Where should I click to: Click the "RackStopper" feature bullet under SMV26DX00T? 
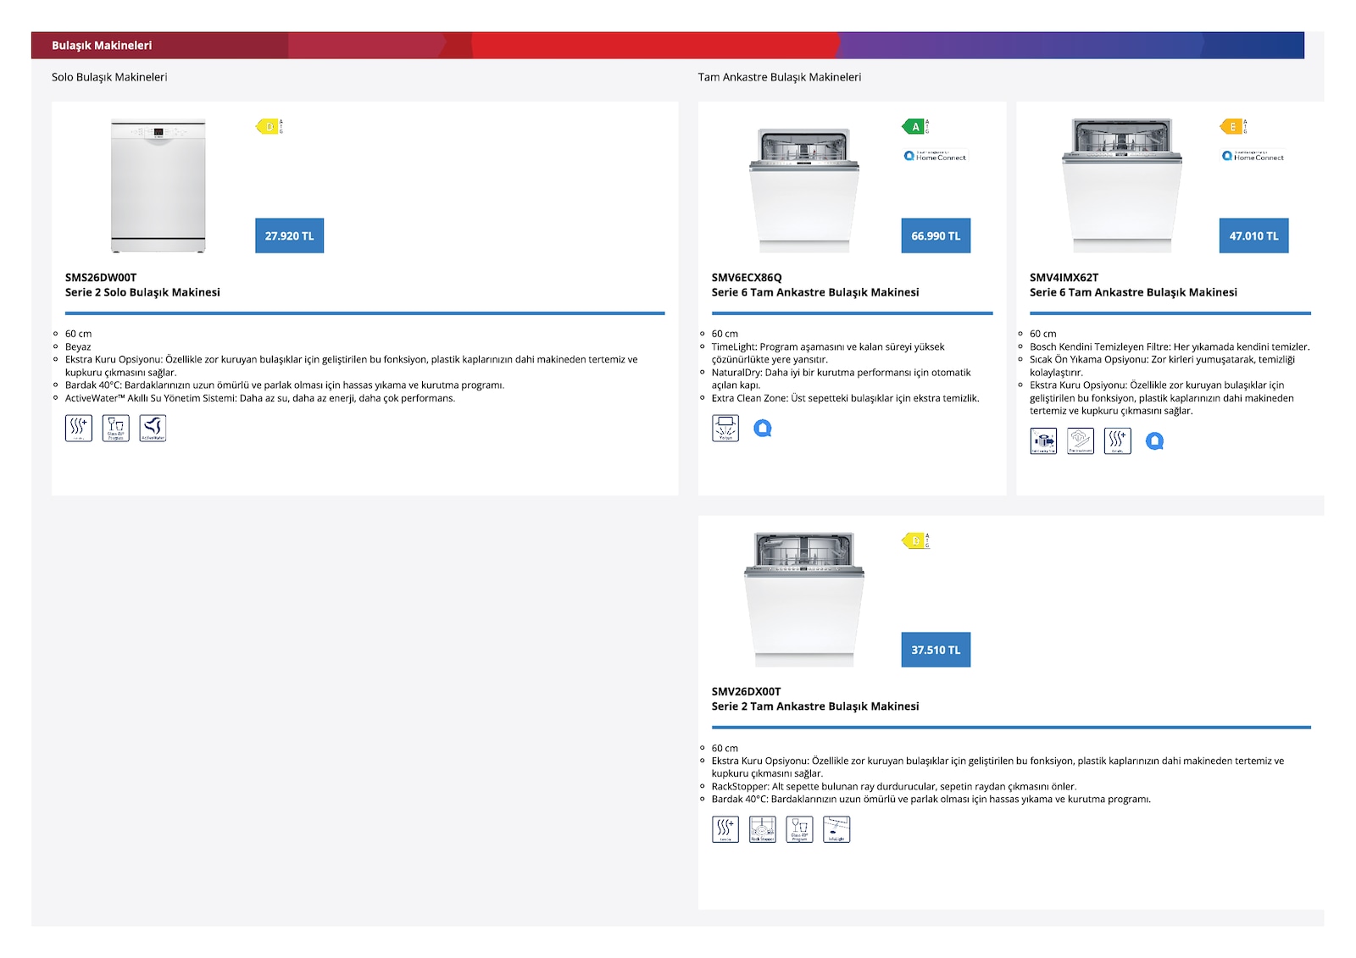(894, 786)
